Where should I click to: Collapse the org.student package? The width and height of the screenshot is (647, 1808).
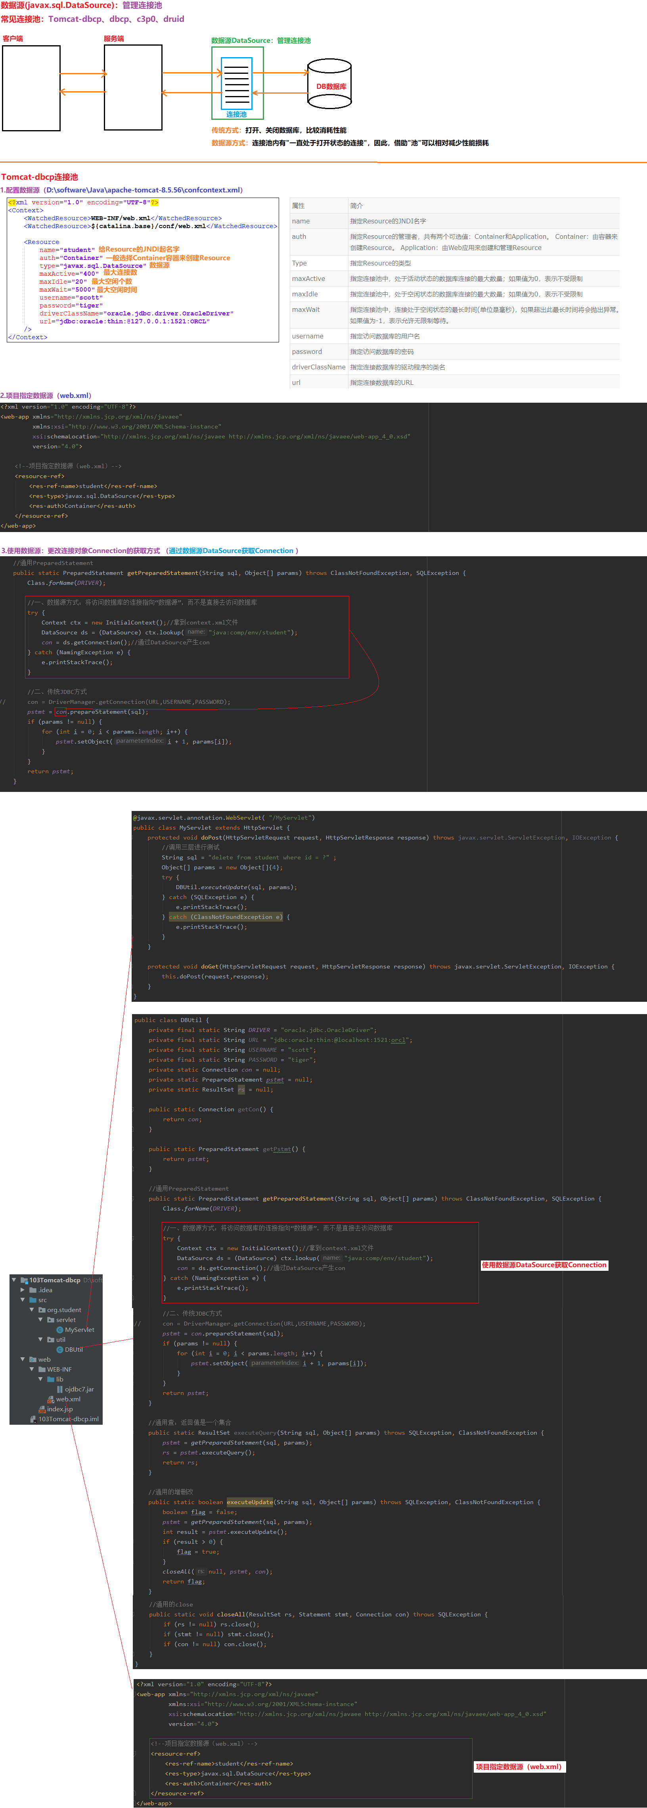point(32,1310)
